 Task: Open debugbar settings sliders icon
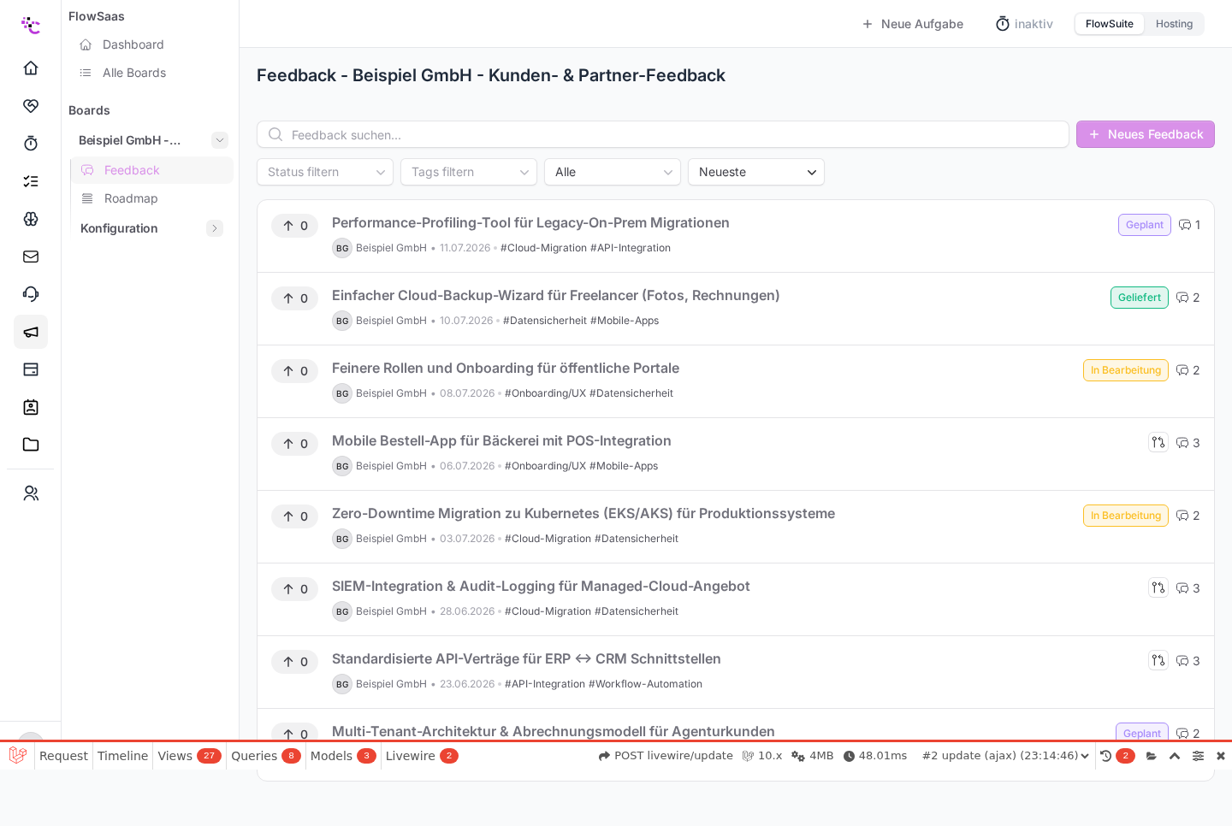[1198, 756]
